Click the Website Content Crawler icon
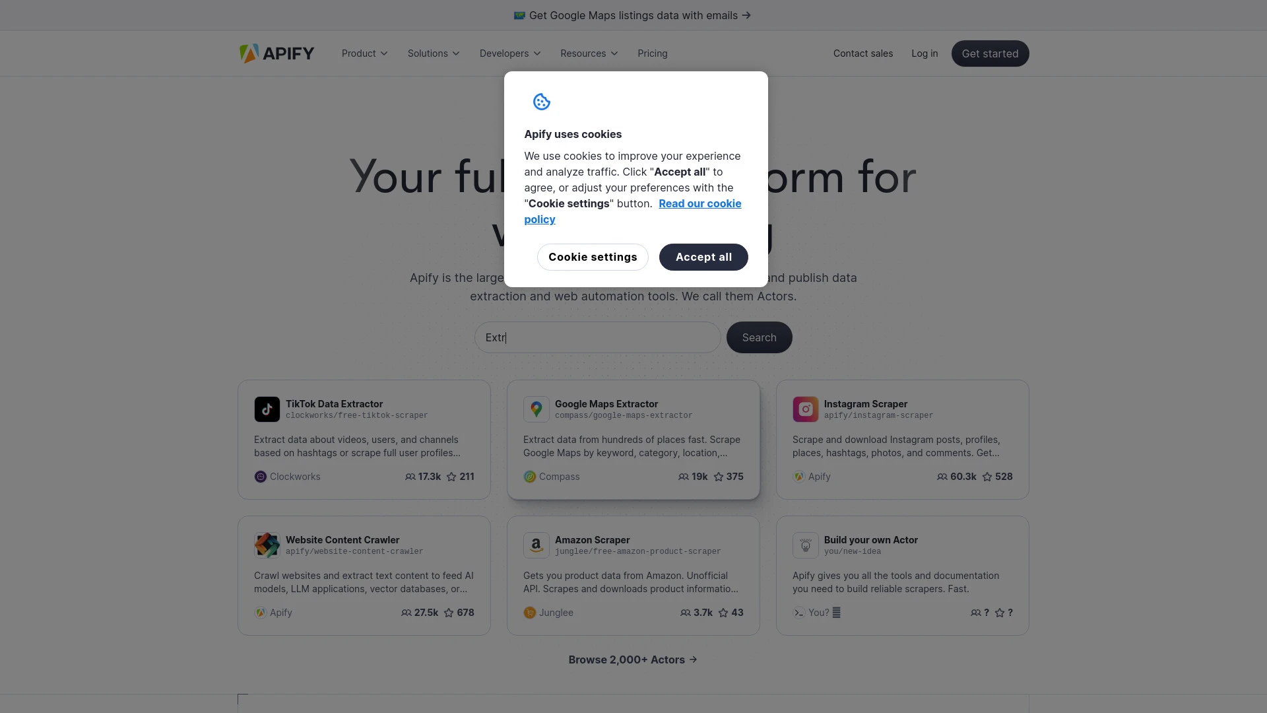Screen dimensions: 1267x713 pyautogui.click(x=267, y=545)
